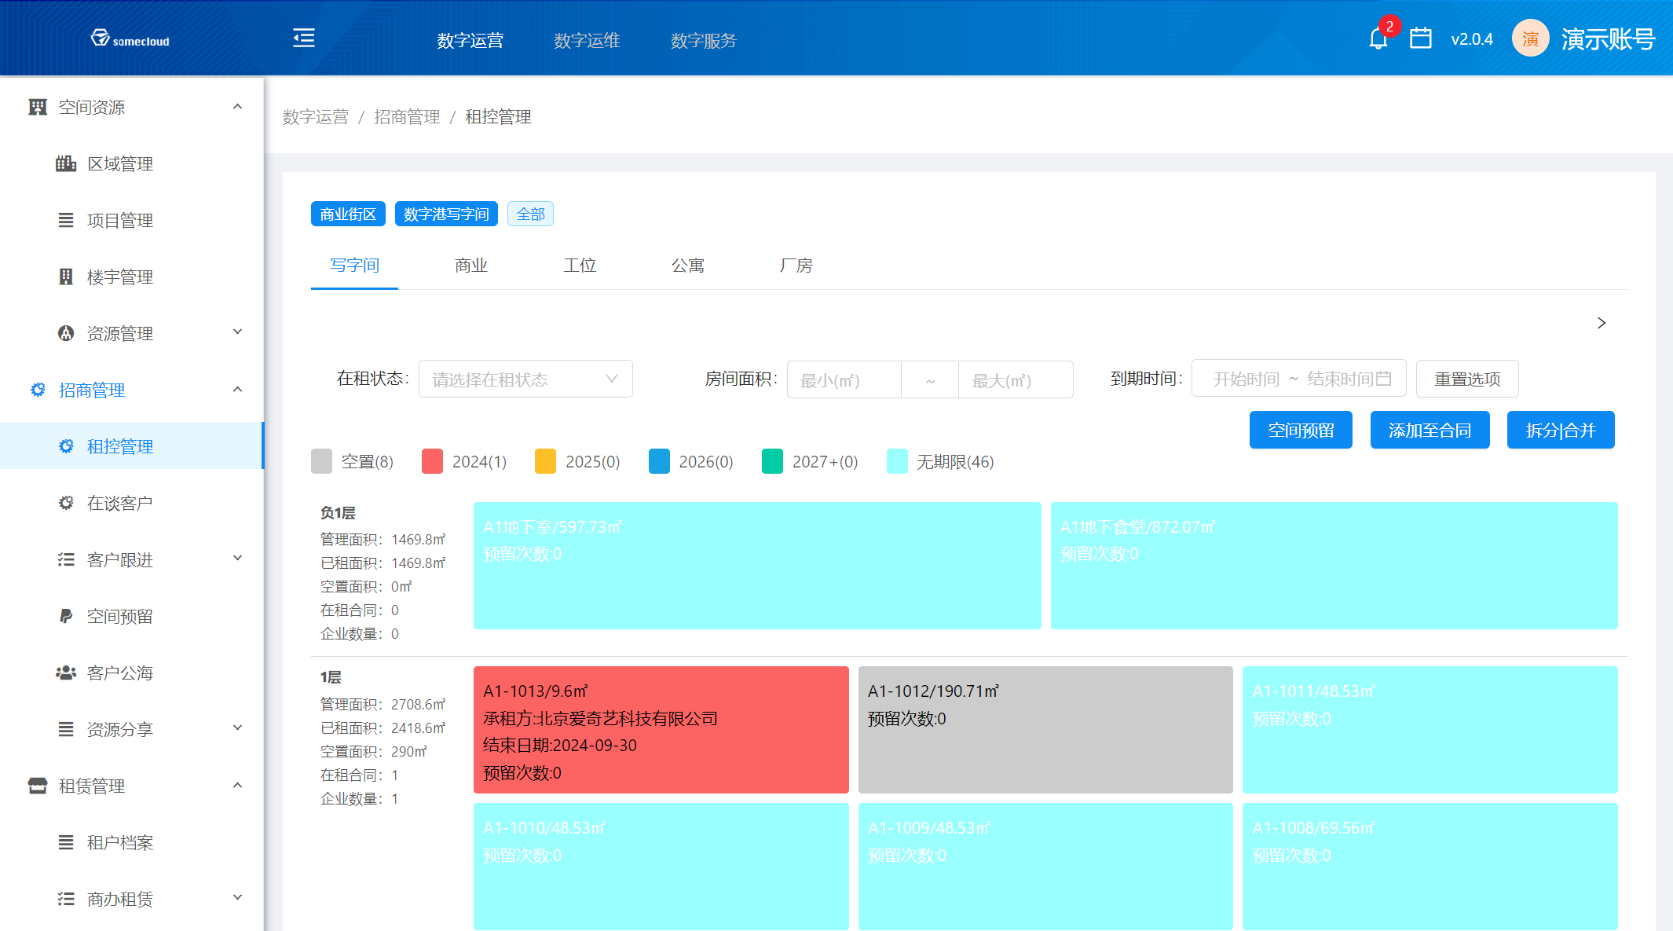This screenshot has height=931, width=1673.
Task: Select the 全部 project tag
Action: point(530,214)
